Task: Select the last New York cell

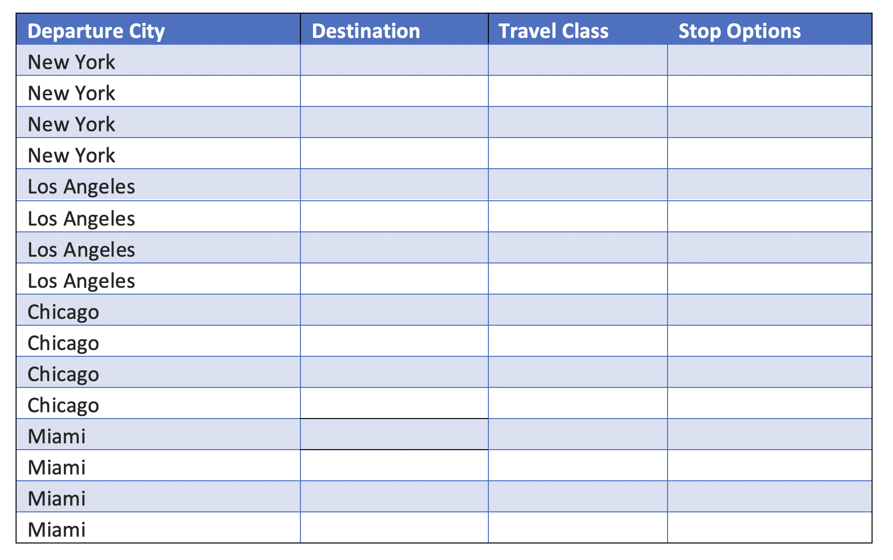Action: click(x=72, y=156)
